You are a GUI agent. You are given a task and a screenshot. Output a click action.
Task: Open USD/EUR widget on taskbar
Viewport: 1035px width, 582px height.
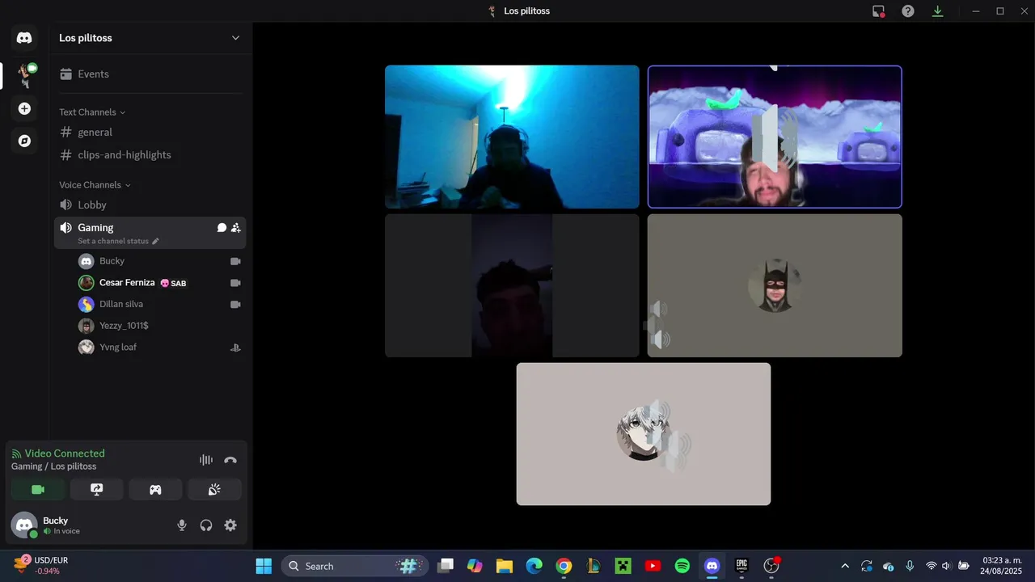[42, 565]
